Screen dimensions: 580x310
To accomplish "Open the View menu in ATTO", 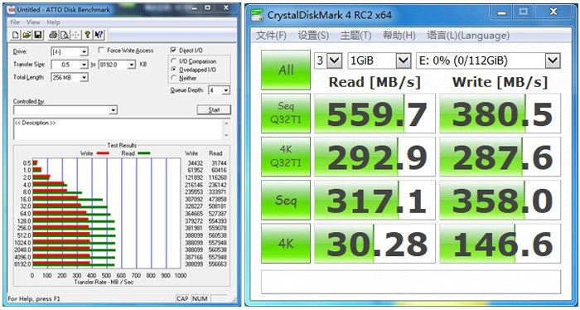I will coord(33,22).
